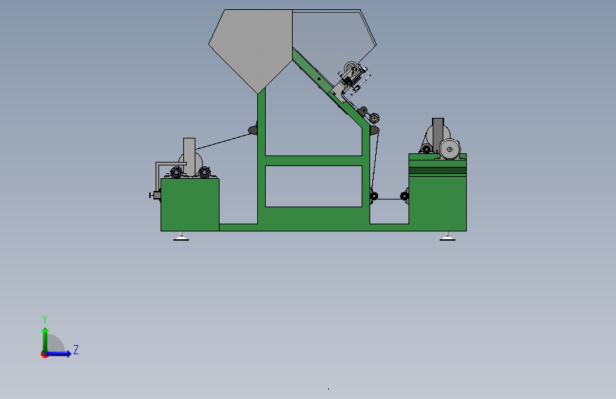Click the red origin ball of the triad
Image resolution: width=616 pixels, height=399 pixels.
point(44,354)
